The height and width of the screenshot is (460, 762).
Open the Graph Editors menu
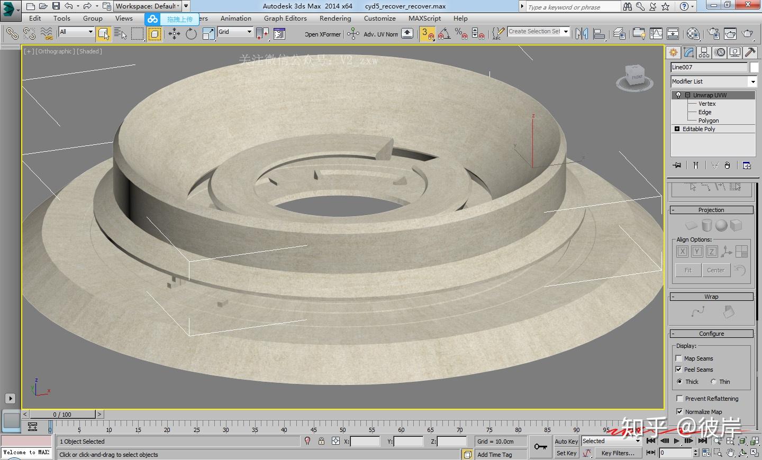coord(285,19)
